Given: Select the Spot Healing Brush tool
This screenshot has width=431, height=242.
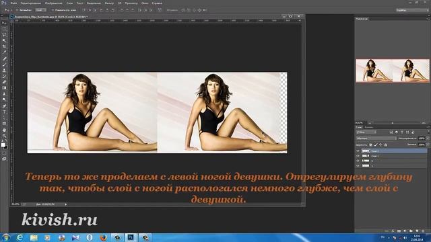Looking at the screenshot, I should click(4, 58).
